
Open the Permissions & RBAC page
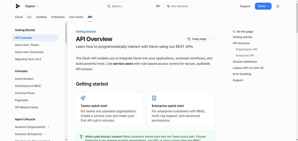pyautogui.click(x=28, y=86)
